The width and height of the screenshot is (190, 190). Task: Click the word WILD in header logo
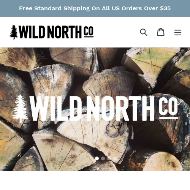32,32
